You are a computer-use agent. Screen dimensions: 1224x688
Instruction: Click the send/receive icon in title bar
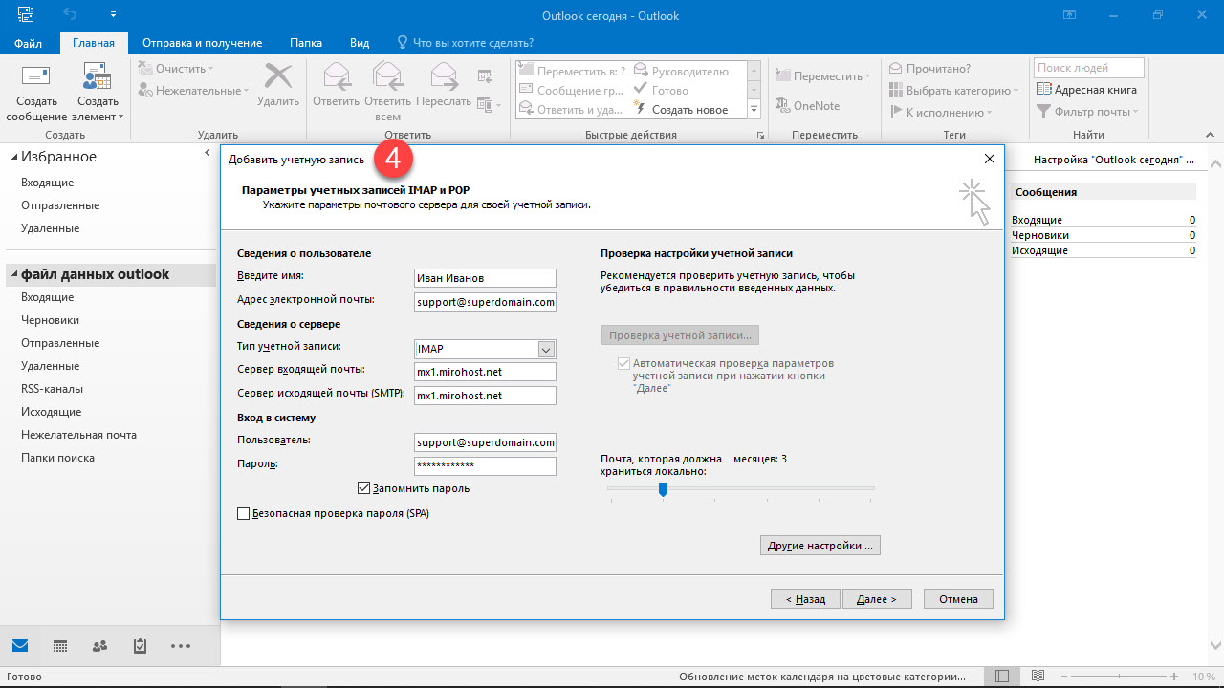tap(24, 14)
